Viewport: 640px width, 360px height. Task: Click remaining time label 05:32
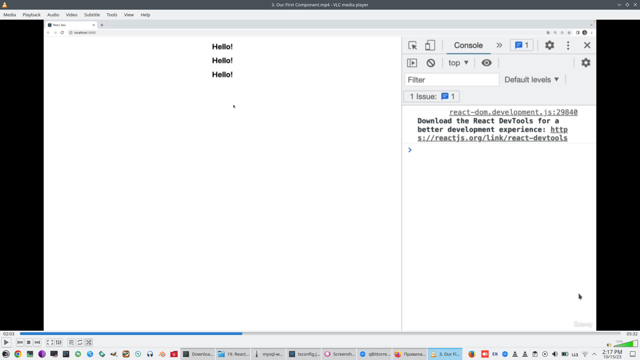pos(632,334)
